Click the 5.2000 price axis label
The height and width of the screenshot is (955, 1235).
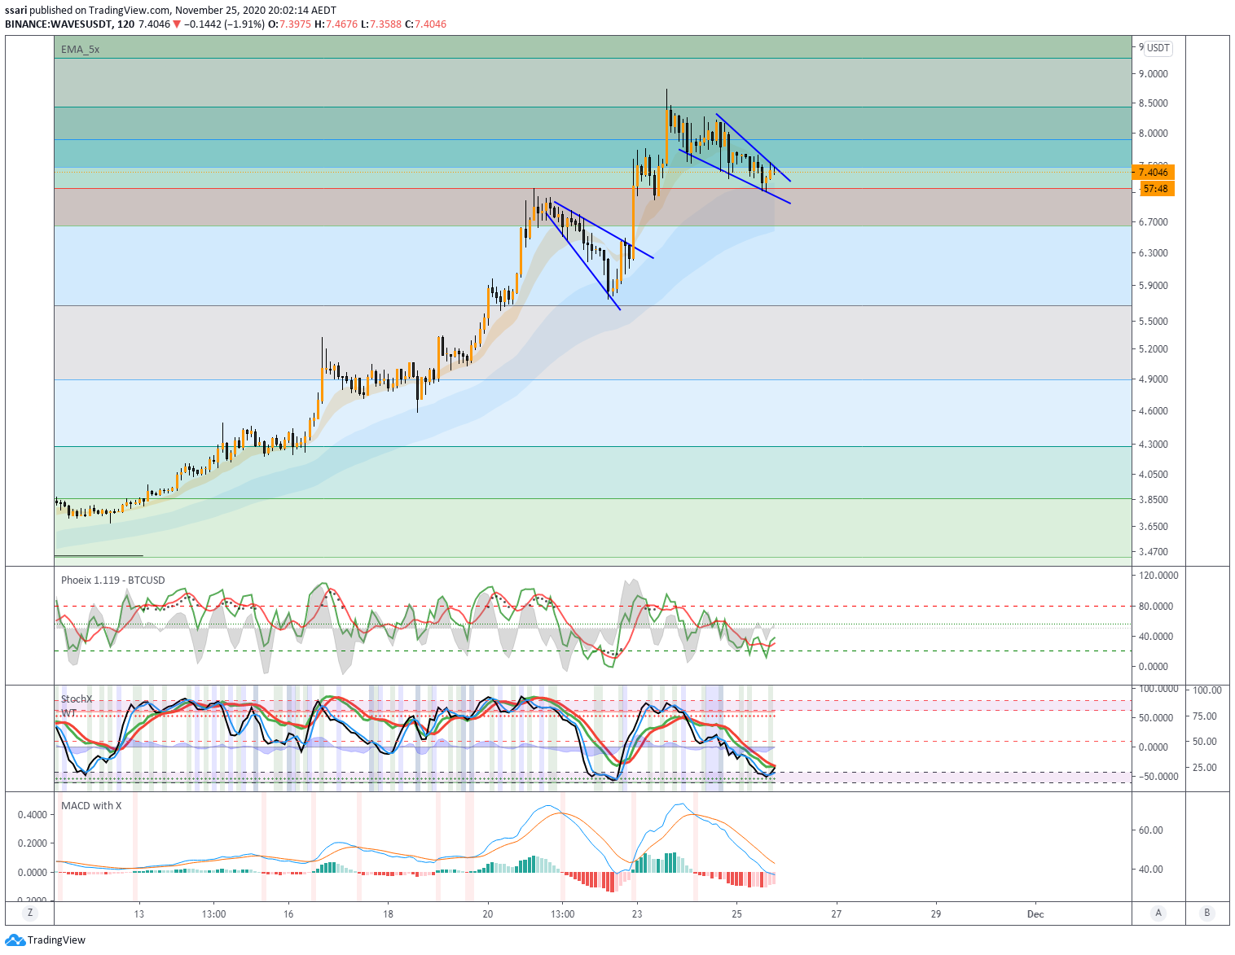point(1154,349)
